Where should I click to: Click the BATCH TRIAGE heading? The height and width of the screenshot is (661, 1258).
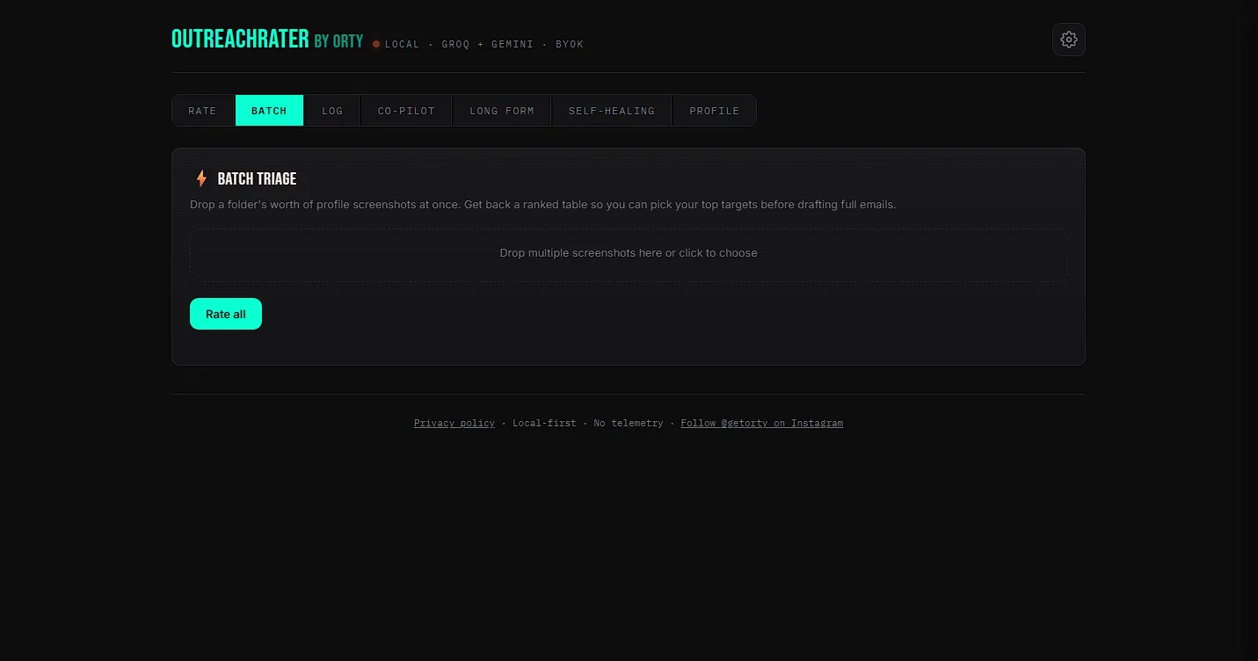[257, 178]
